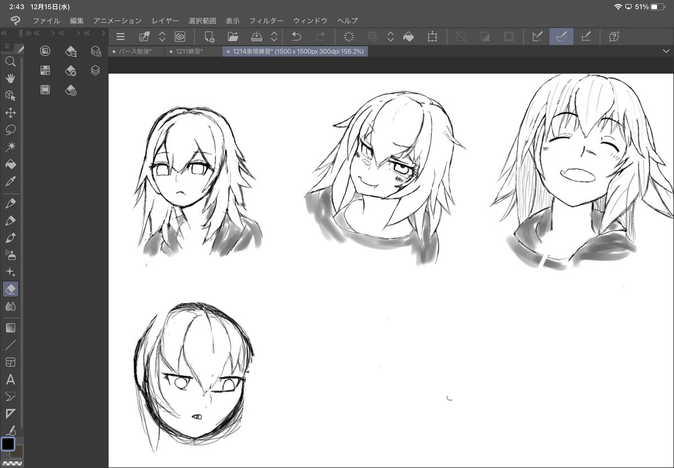This screenshot has height=468, width=674.
Task: Open the support help speech-bubble icon
Action: click(614, 37)
